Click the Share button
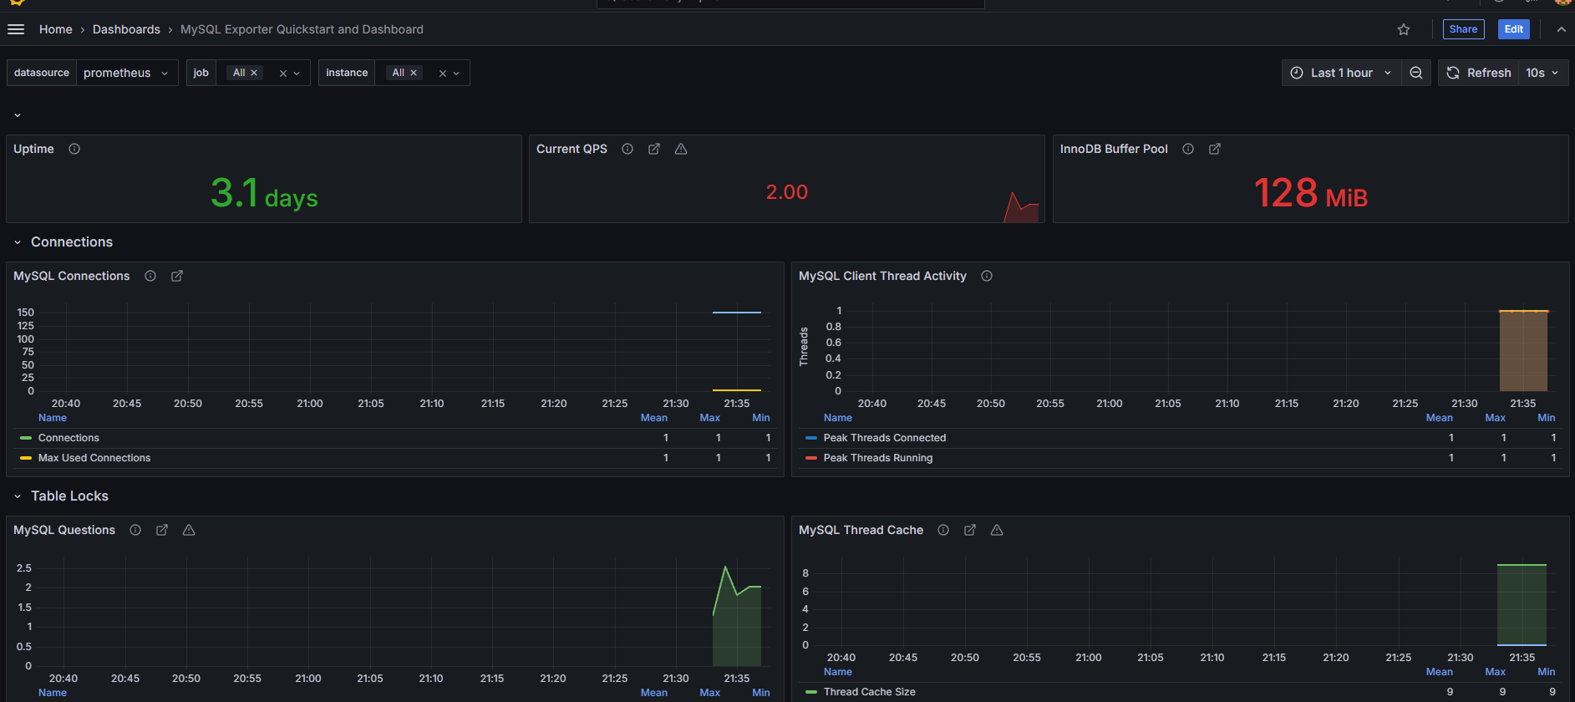This screenshot has width=1575, height=702. (x=1463, y=29)
